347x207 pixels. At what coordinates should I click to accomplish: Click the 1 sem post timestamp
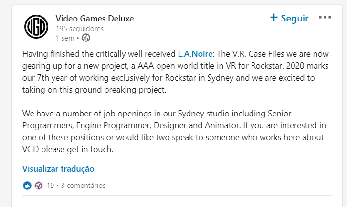click(64, 38)
